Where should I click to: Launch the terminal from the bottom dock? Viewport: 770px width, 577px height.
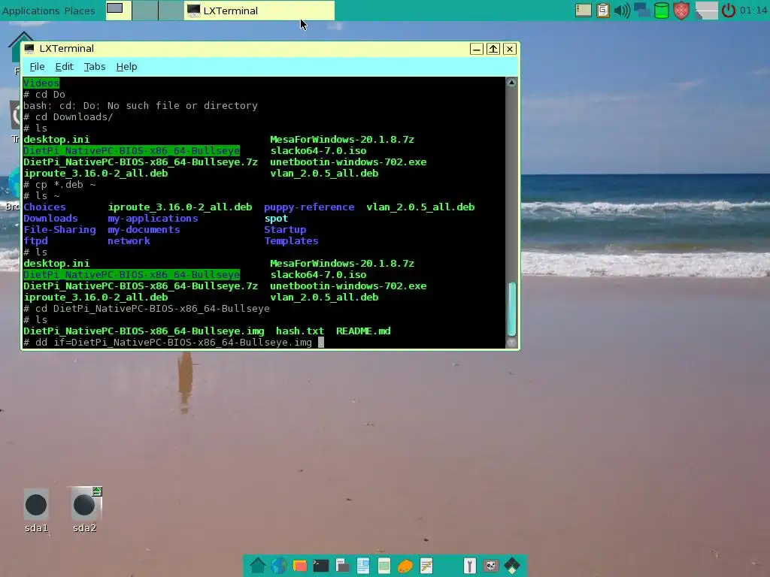(320, 566)
